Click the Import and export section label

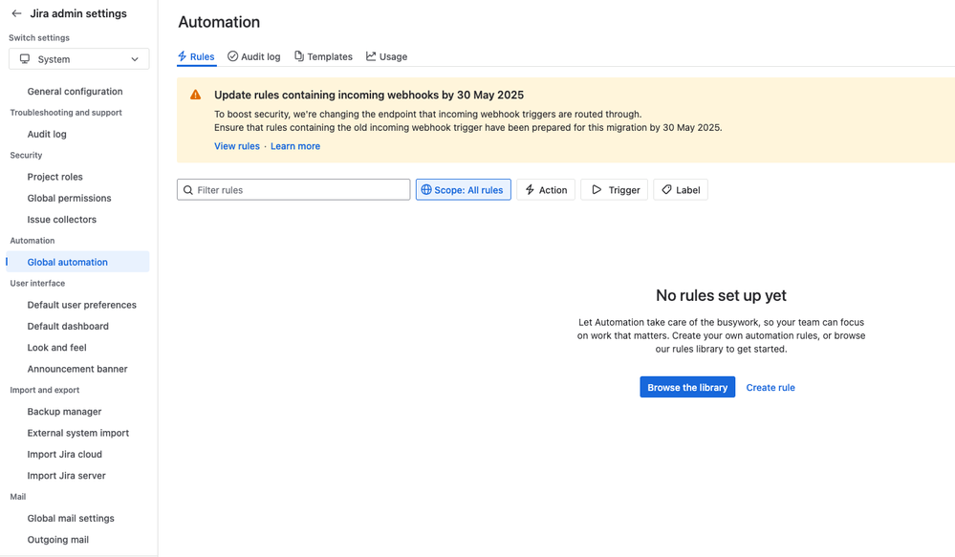(x=45, y=390)
